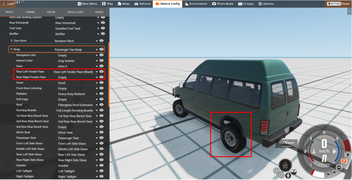This screenshot has height=180, width=352.
Task: Toggle visibility eye for Muffler
Action: pyautogui.click(x=103, y=34)
